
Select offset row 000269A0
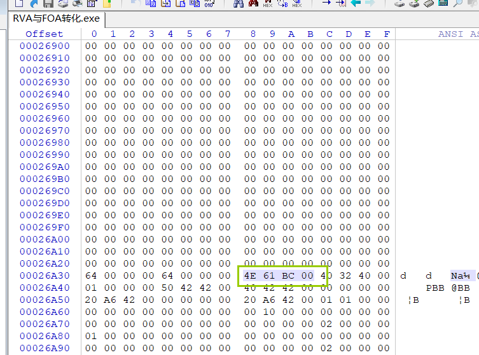tap(45, 167)
